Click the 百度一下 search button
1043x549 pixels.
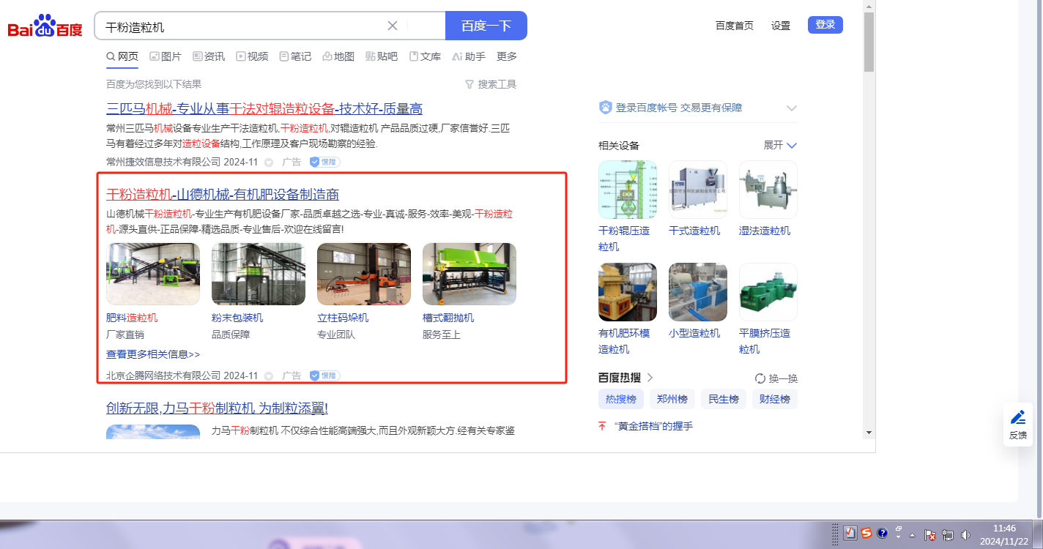point(486,26)
